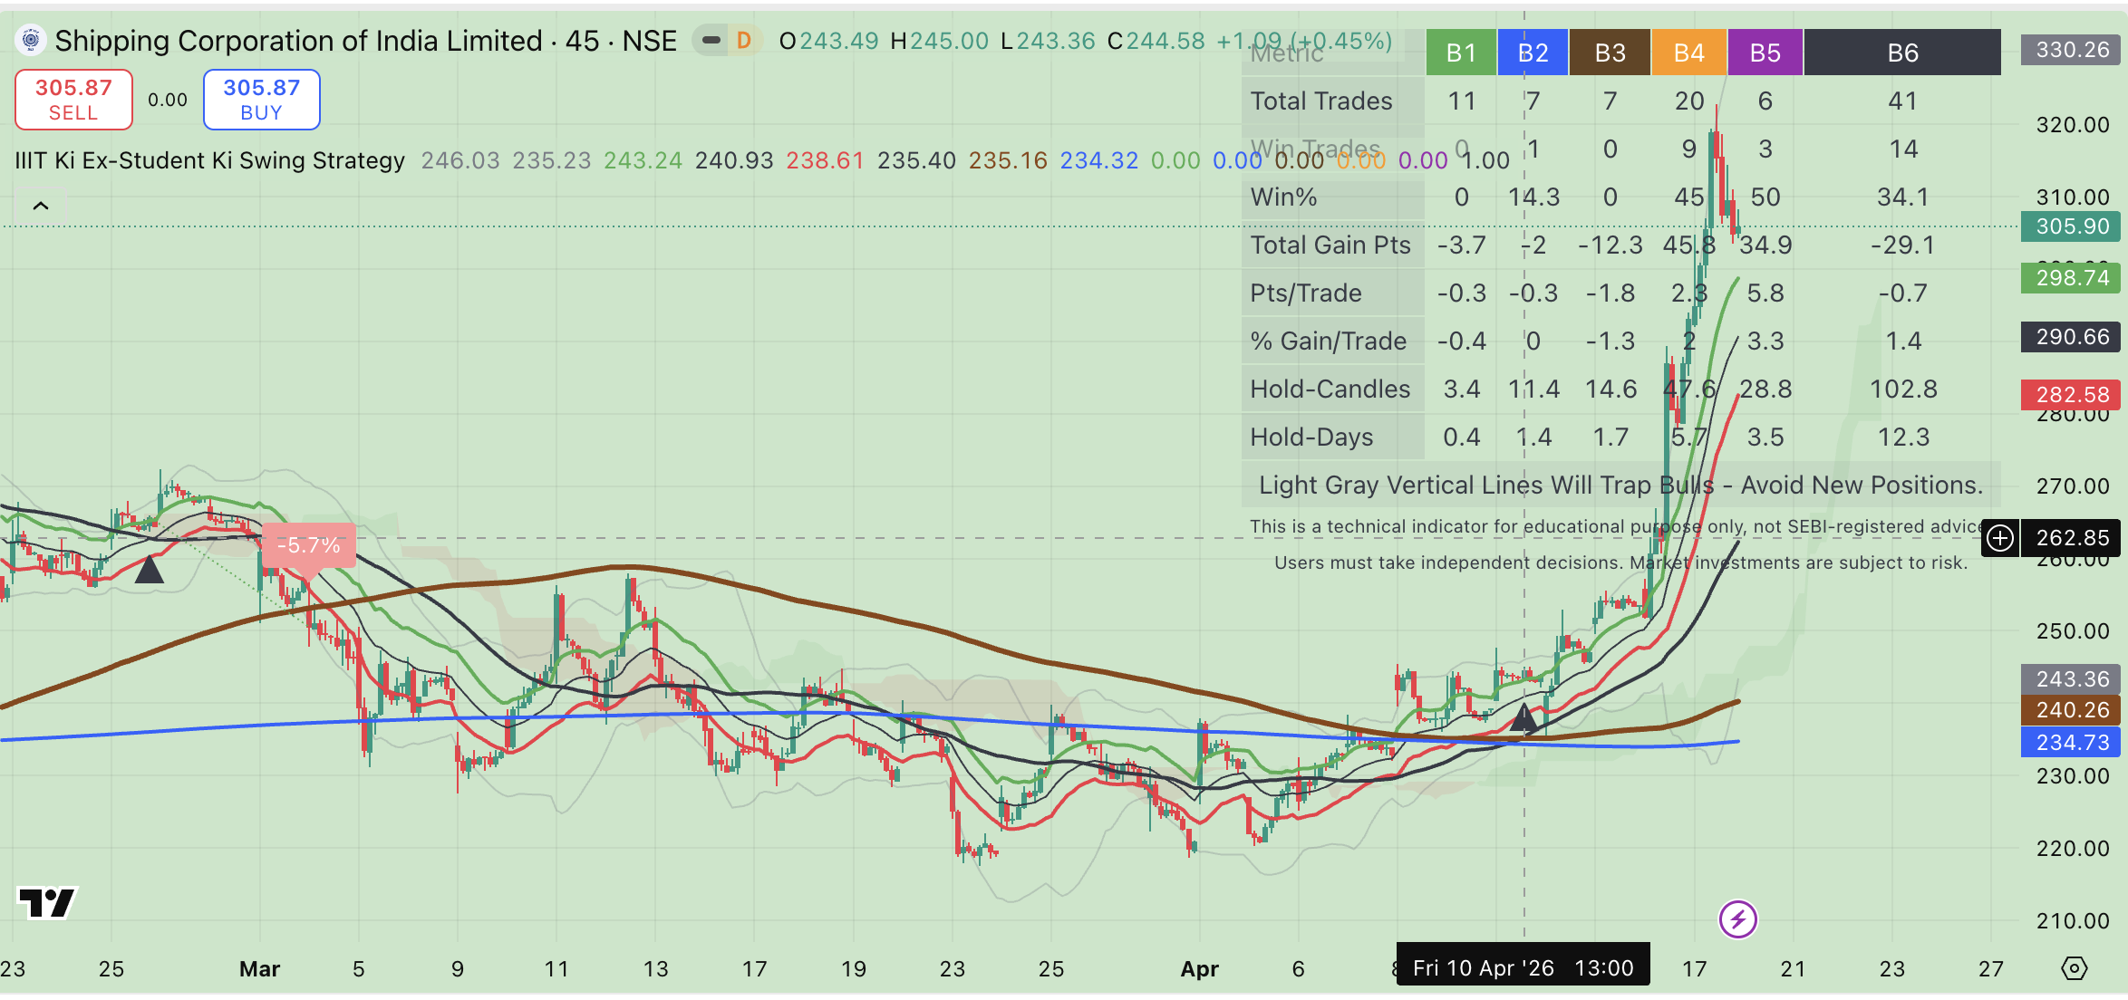Click the Light Gray Vertical Lines warning text
Screen dimensions: 2128x1000
1620,485
